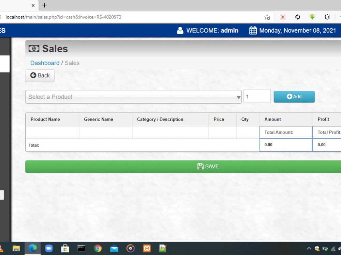
Task: Close the current browser tab
Action: click(33, 5)
